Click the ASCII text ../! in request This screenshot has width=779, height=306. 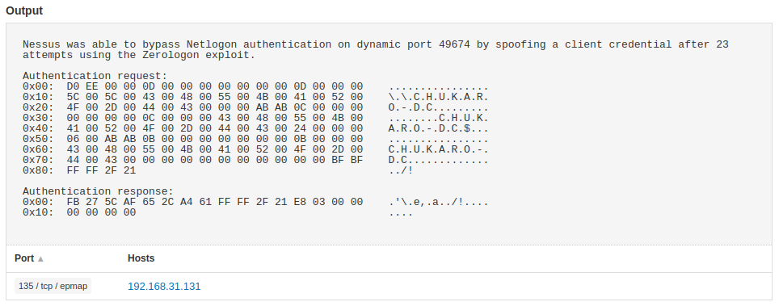[401, 170]
